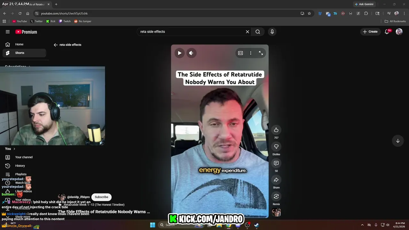
Task: Open the media control music-note button
Action: pos(389,13)
